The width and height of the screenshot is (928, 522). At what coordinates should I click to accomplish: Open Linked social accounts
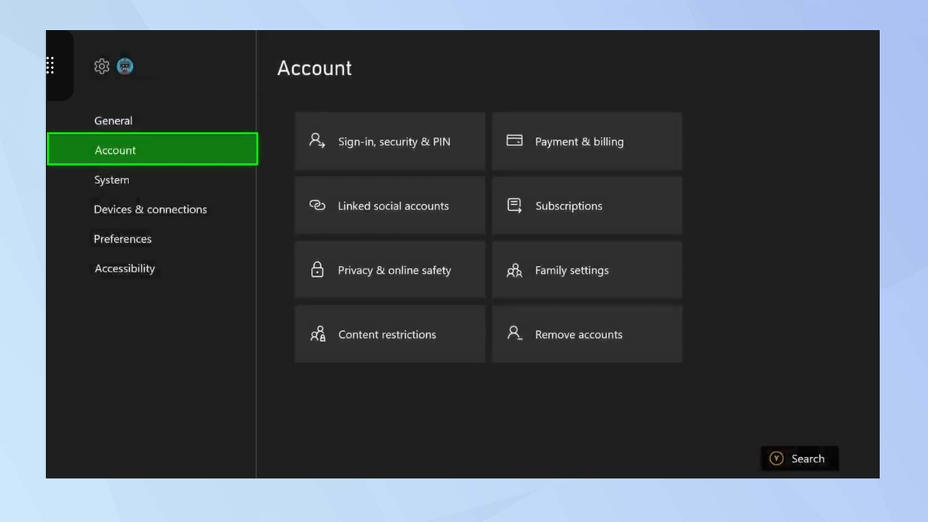pos(389,206)
